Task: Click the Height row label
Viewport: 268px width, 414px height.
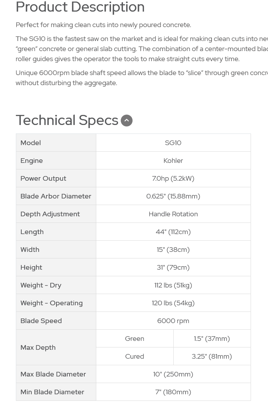Action: tap(31, 267)
